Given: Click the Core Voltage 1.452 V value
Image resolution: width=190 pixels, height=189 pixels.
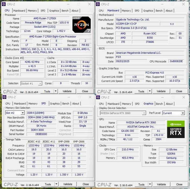Looking at the screenshot, I should tap(61, 31).
